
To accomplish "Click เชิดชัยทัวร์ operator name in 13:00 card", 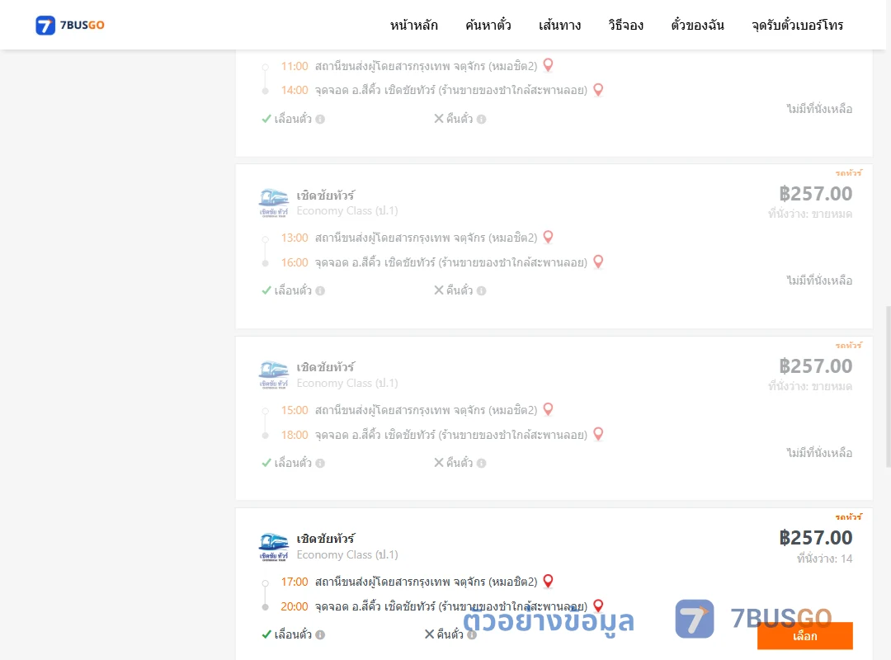I will click(x=326, y=196).
